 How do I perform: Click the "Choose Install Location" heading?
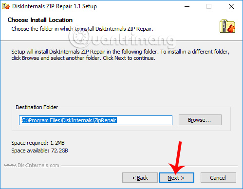point(40,20)
